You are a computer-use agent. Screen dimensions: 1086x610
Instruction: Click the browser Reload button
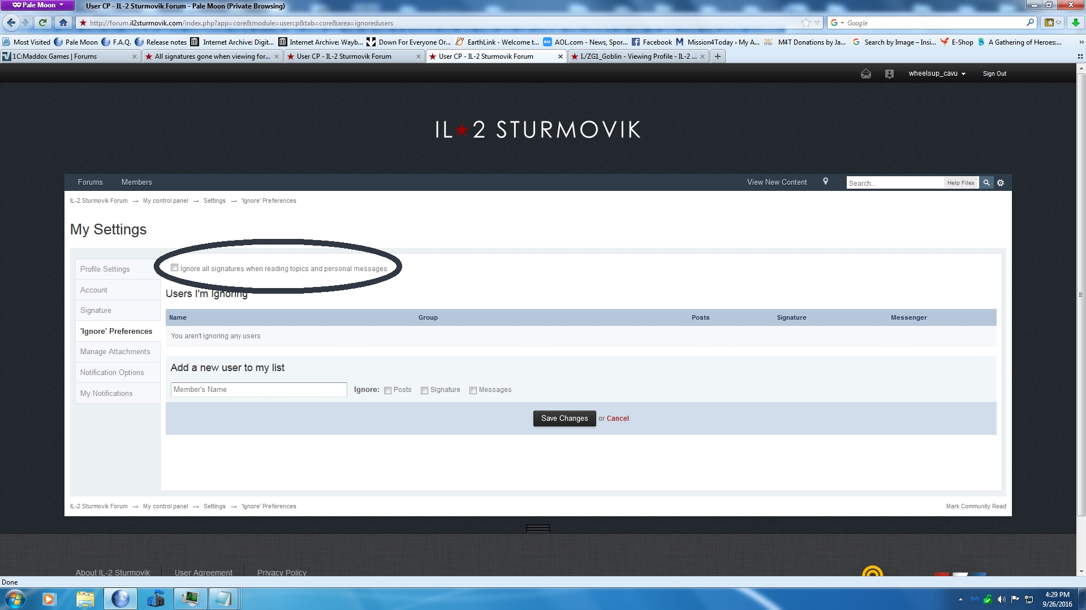42,23
